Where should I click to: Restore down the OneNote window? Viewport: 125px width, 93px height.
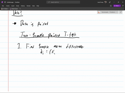(x=118, y=2)
